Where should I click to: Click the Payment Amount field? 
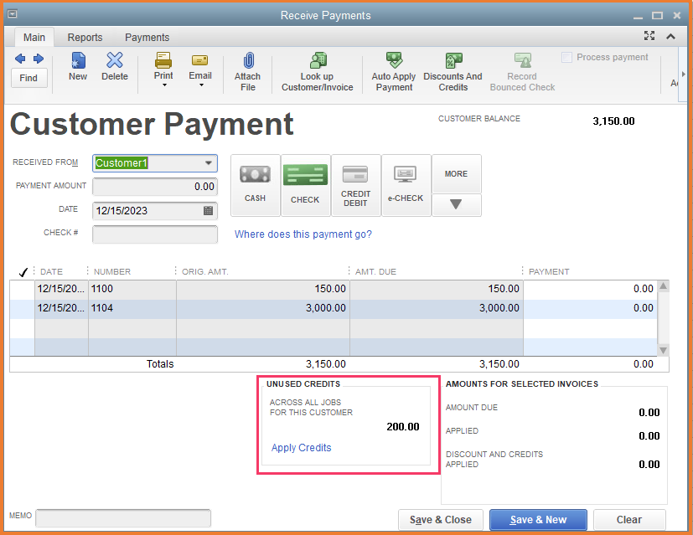pos(155,186)
